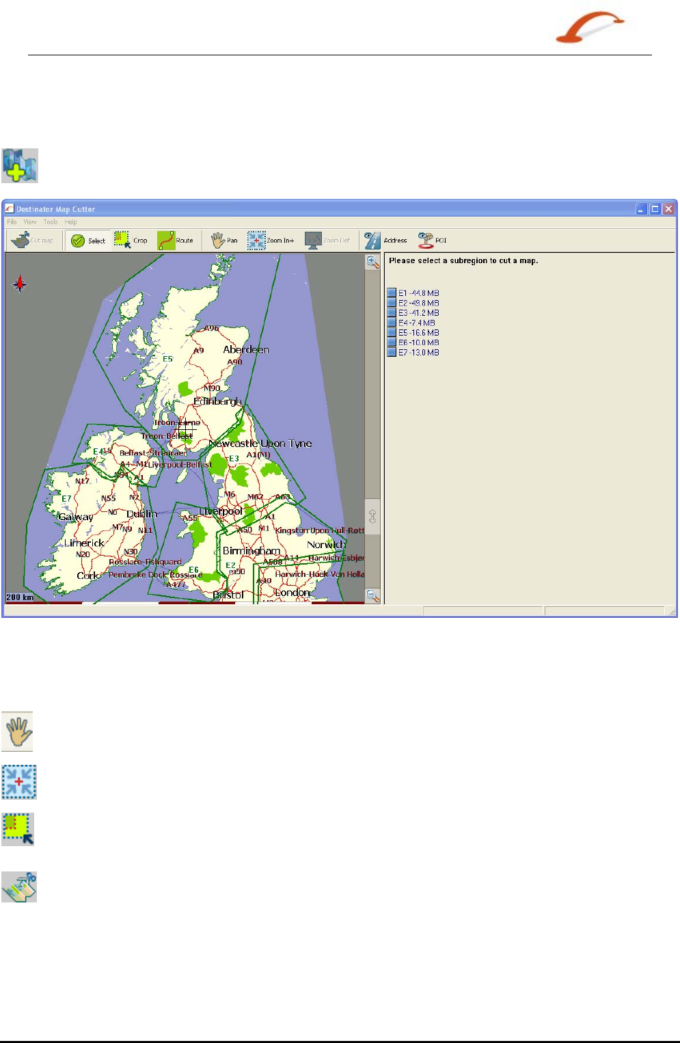Toggle the E7 - 13.0 MB subregion
Screen dimensions: 680x1043
tap(392, 353)
